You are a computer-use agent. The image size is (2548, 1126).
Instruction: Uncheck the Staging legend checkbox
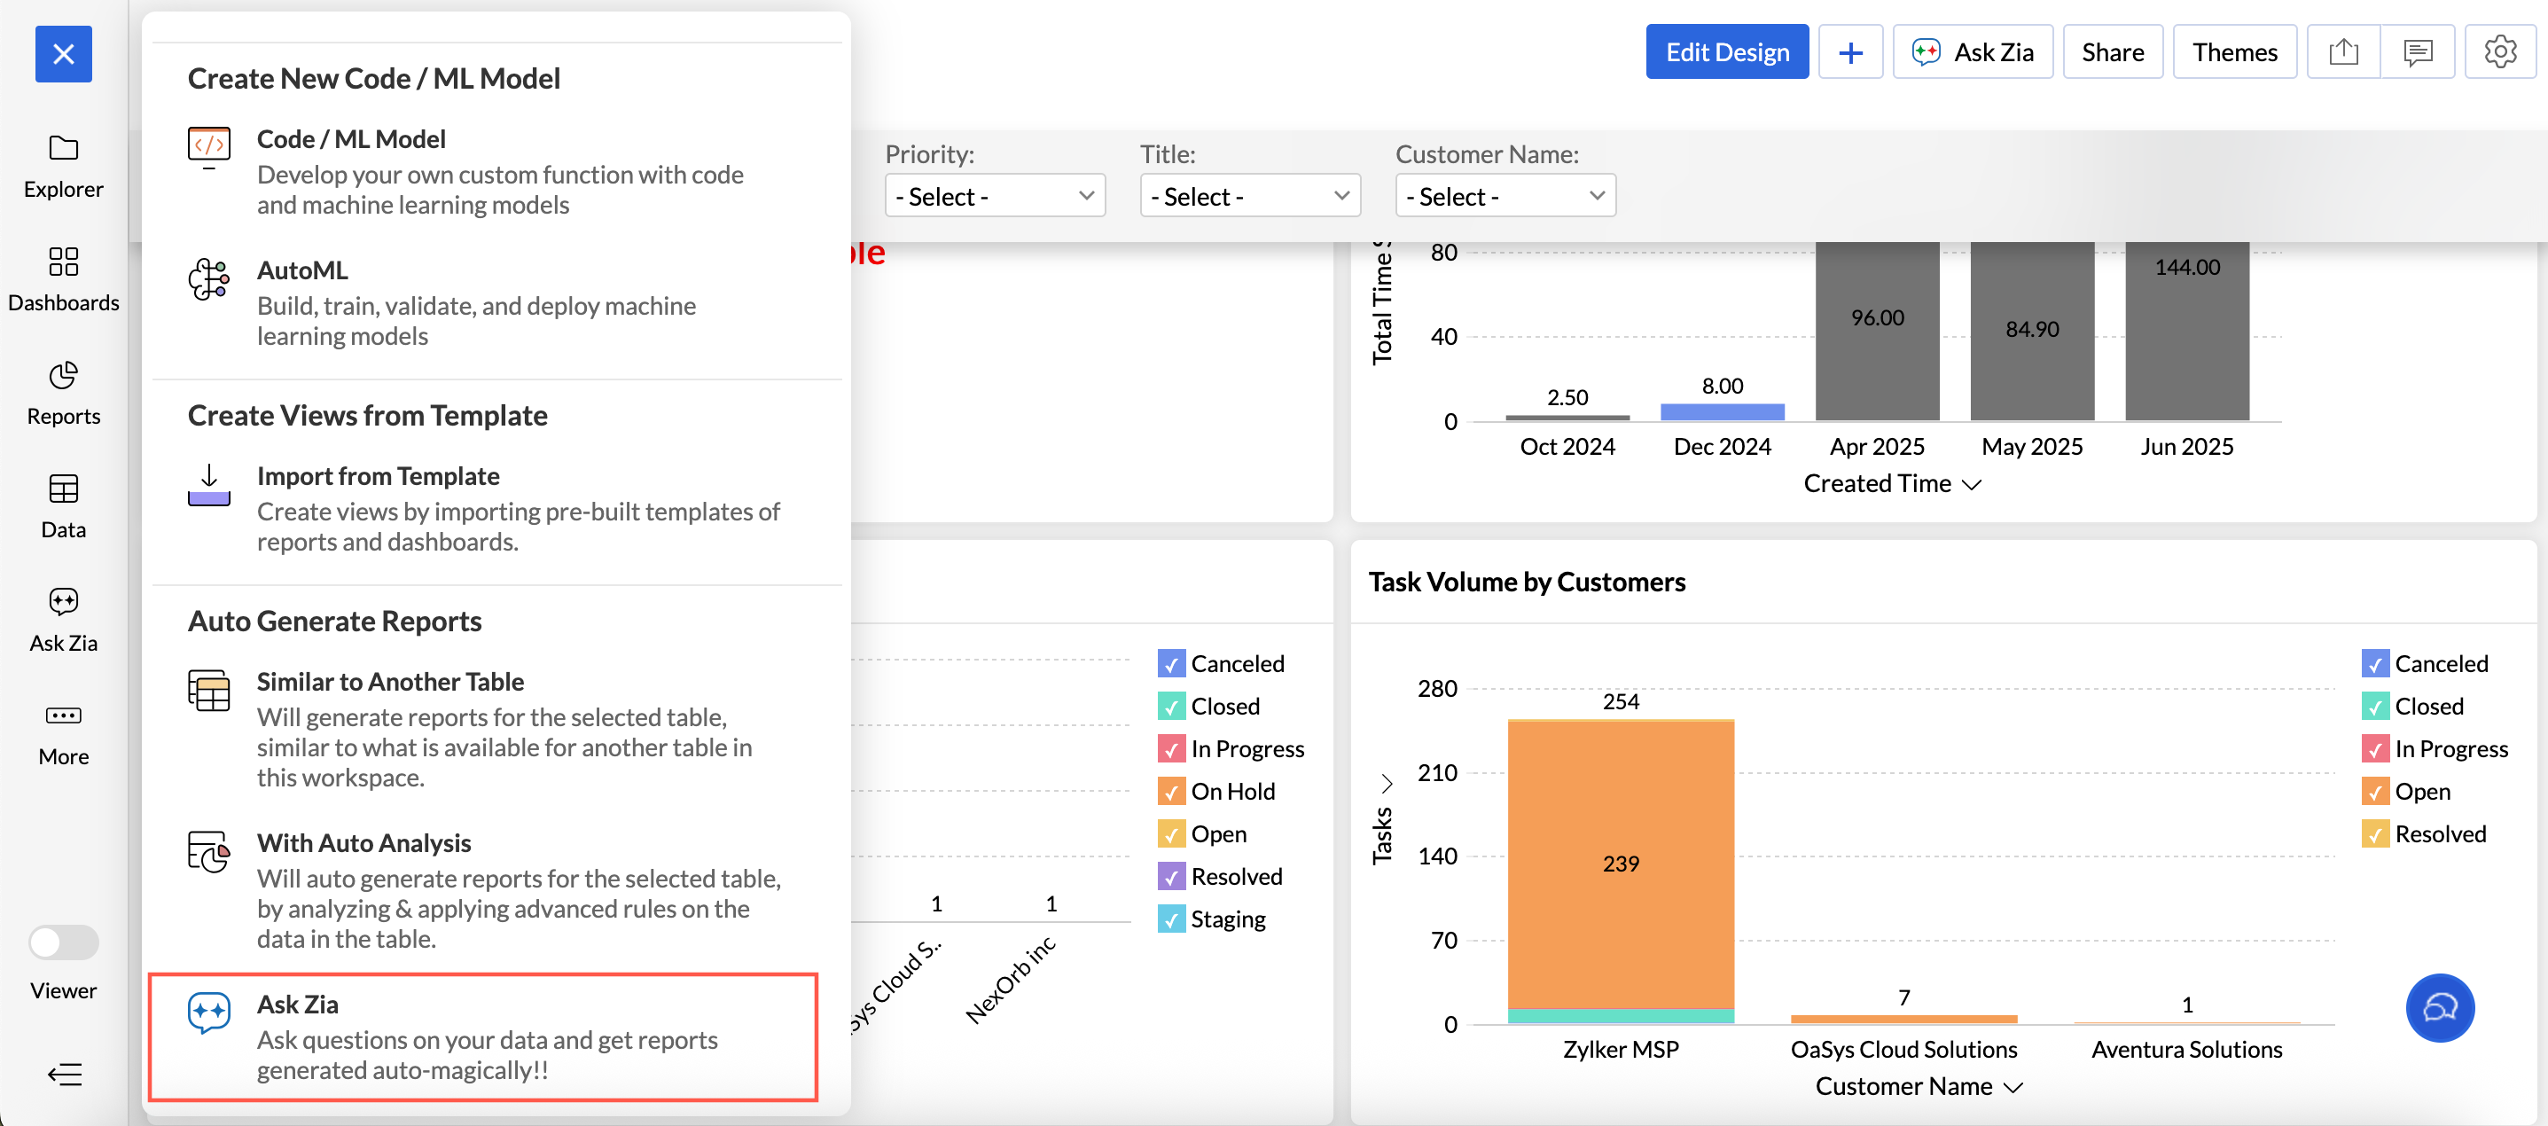(1171, 919)
